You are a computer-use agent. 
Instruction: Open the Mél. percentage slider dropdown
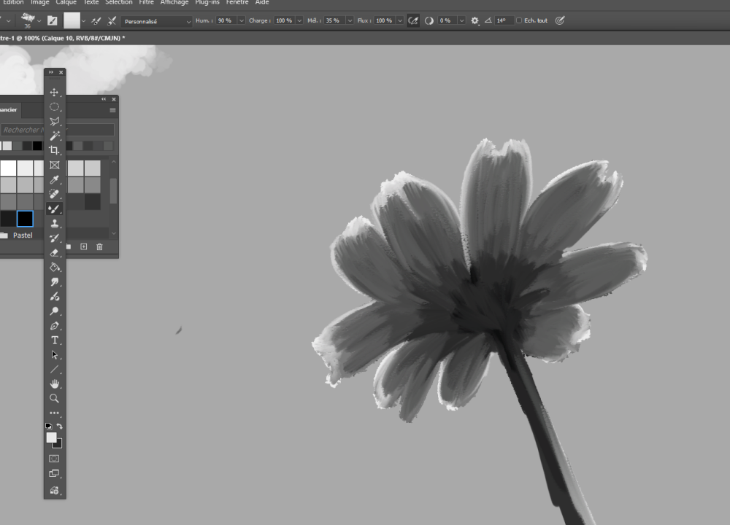350,20
